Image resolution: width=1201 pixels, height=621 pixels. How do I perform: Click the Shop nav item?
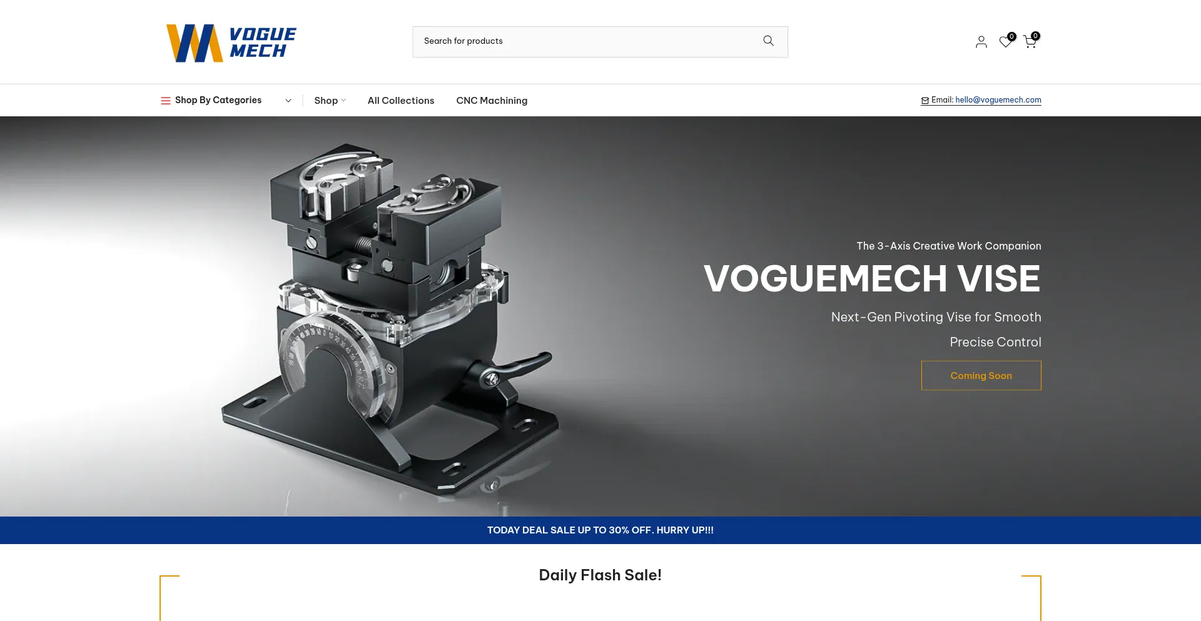326,101
